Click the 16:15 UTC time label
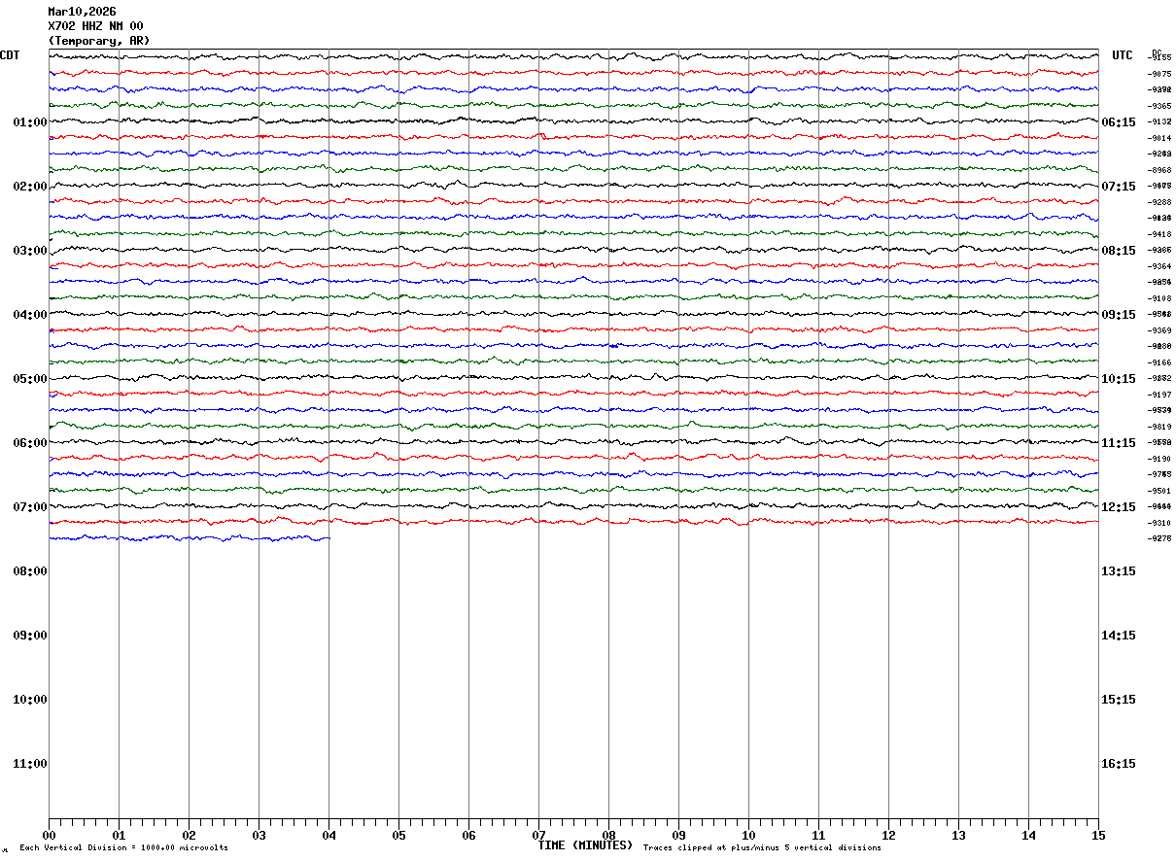 pyautogui.click(x=1119, y=764)
